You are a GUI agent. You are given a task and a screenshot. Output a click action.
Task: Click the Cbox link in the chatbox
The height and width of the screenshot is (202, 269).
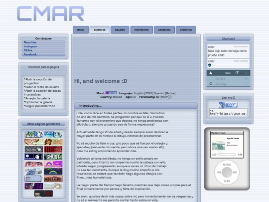point(228,73)
